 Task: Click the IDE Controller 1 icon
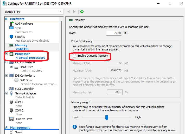coord(11,76)
